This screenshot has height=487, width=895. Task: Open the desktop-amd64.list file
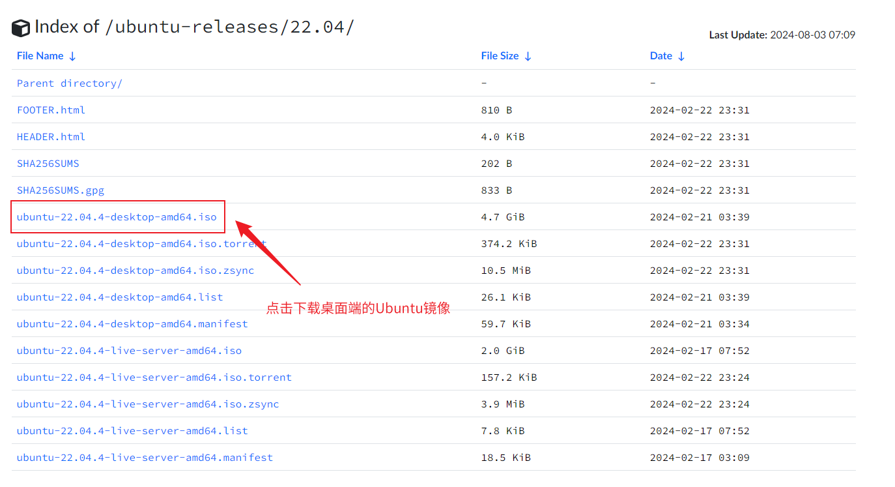(119, 297)
